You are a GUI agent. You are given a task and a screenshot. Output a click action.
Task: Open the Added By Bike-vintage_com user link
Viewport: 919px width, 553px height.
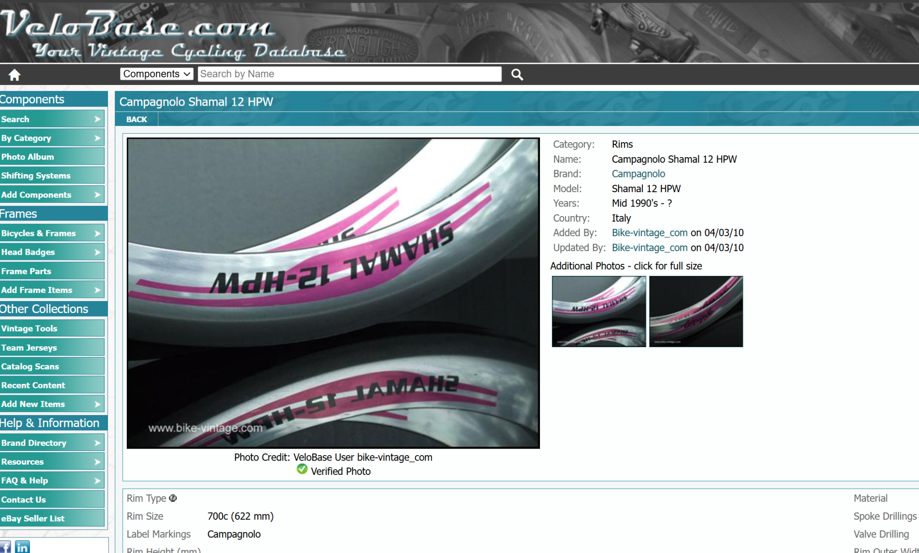click(649, 233)
